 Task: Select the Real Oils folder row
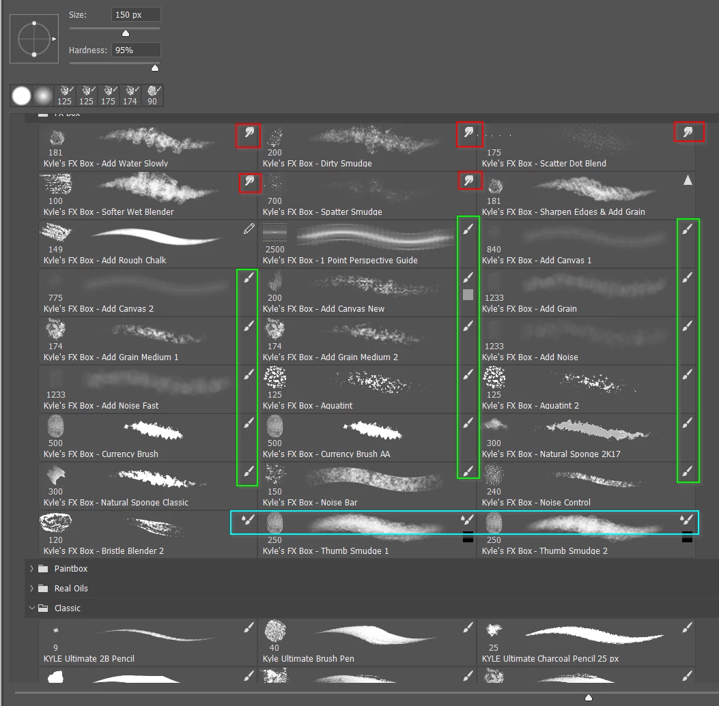tap(372, 588)
